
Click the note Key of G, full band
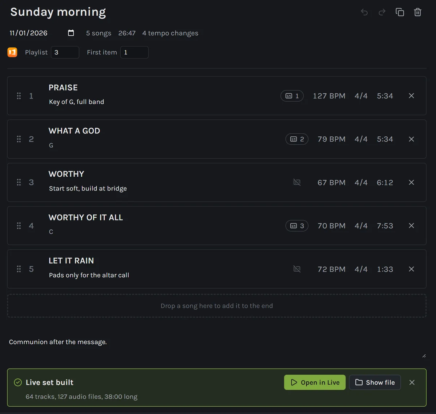pos(77,102)
